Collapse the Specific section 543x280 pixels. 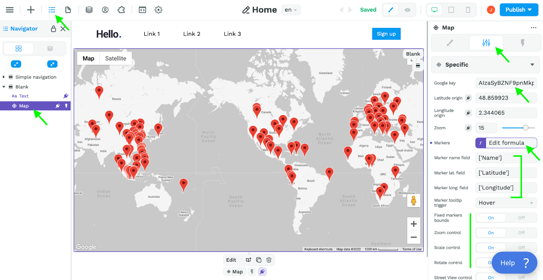point(532,65)
